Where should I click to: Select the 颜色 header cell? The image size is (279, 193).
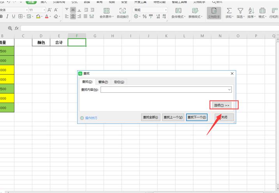click(x=41, y=42)
